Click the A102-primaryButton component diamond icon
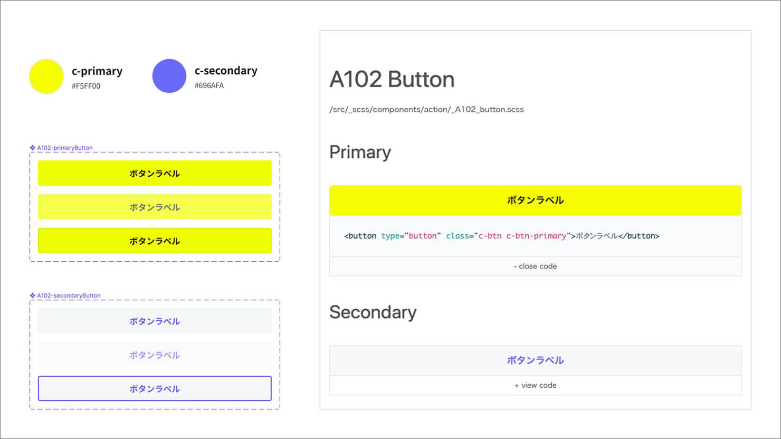The height and width of the screenshot is (439, 781). (x=33, y=148)
